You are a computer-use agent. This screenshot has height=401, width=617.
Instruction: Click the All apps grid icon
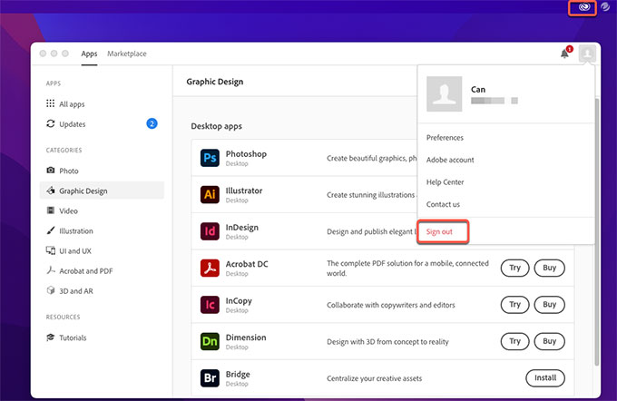51,103
